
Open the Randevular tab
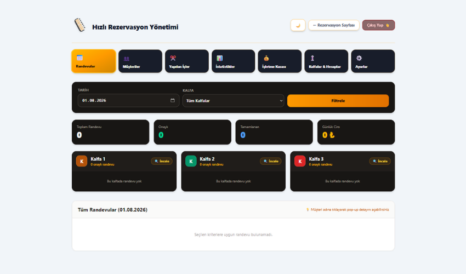pos(94,61)
